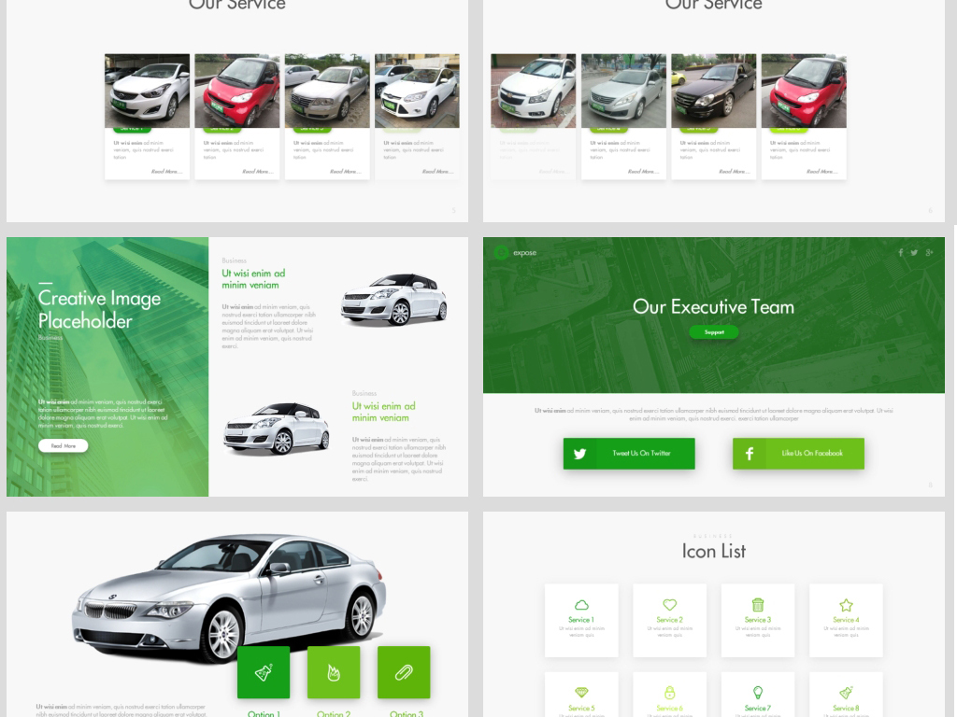Click Read More on Creative Image Placeholder slide
This screenshot has width=957, height=717.
[64, 446]
